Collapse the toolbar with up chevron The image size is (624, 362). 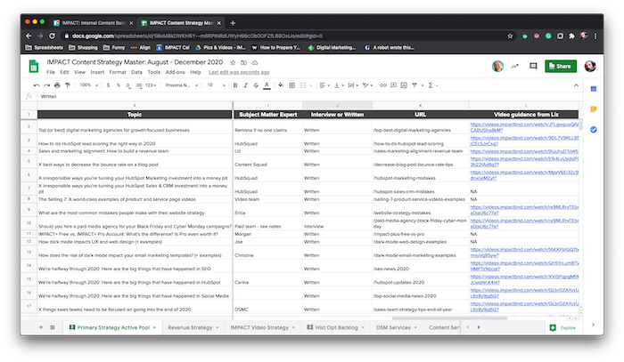[x=576, y=85]
